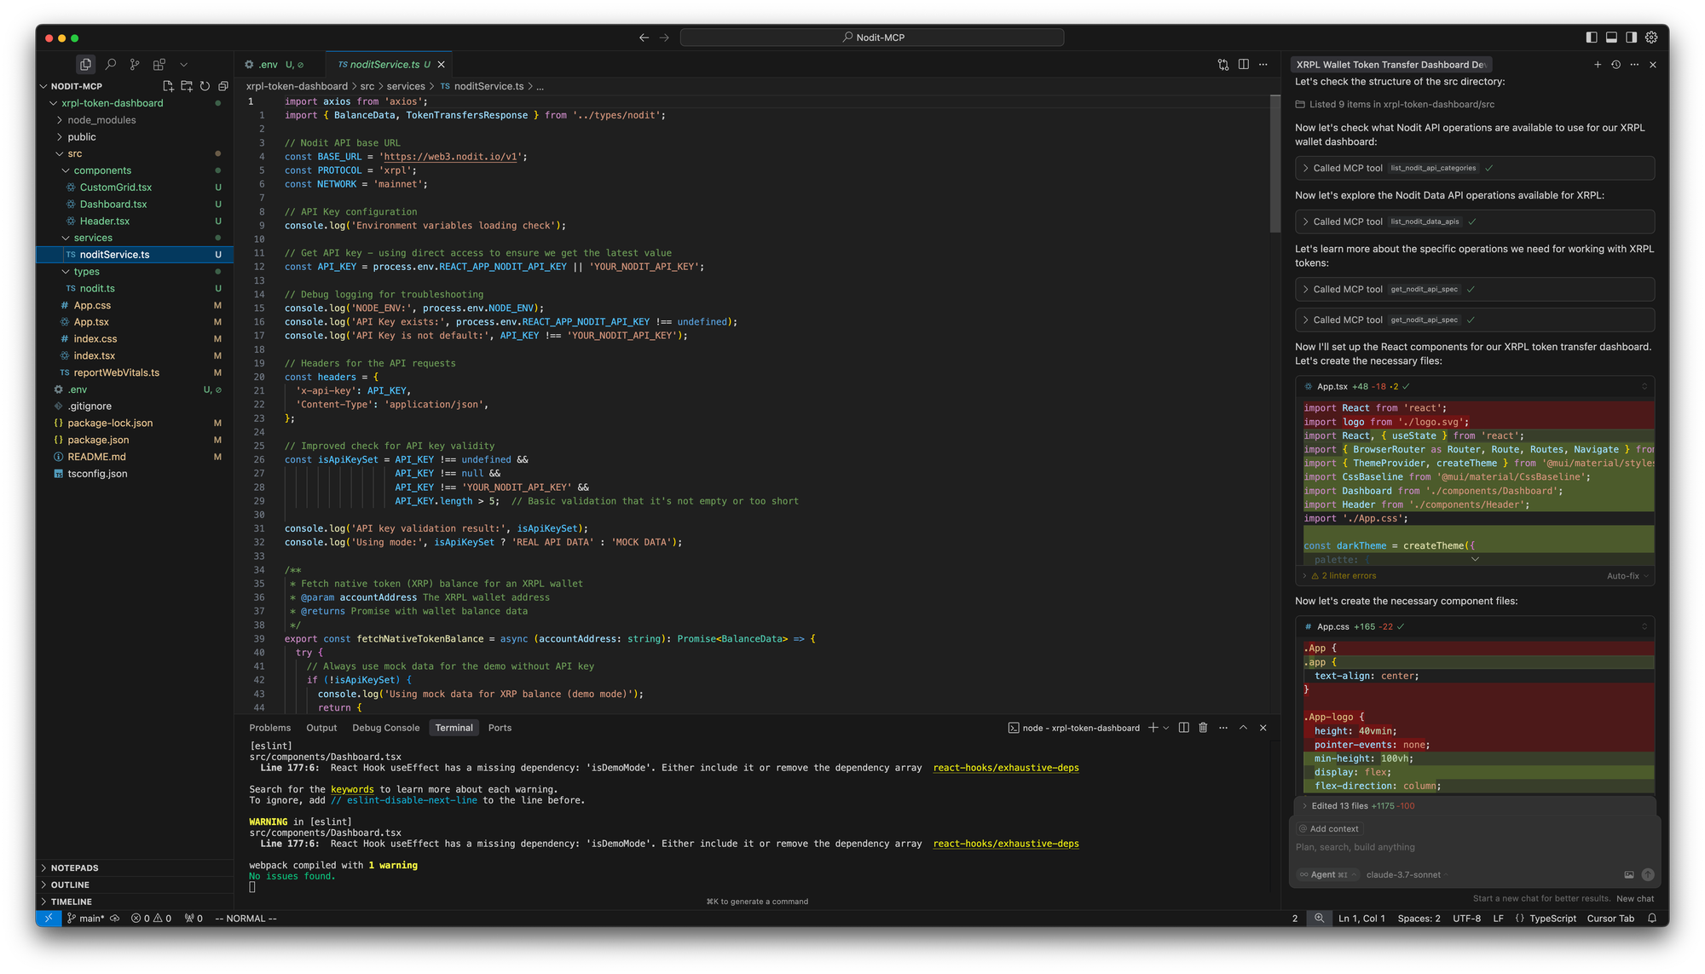Toggle the primary sidebar layout button

click(1592, 37)
